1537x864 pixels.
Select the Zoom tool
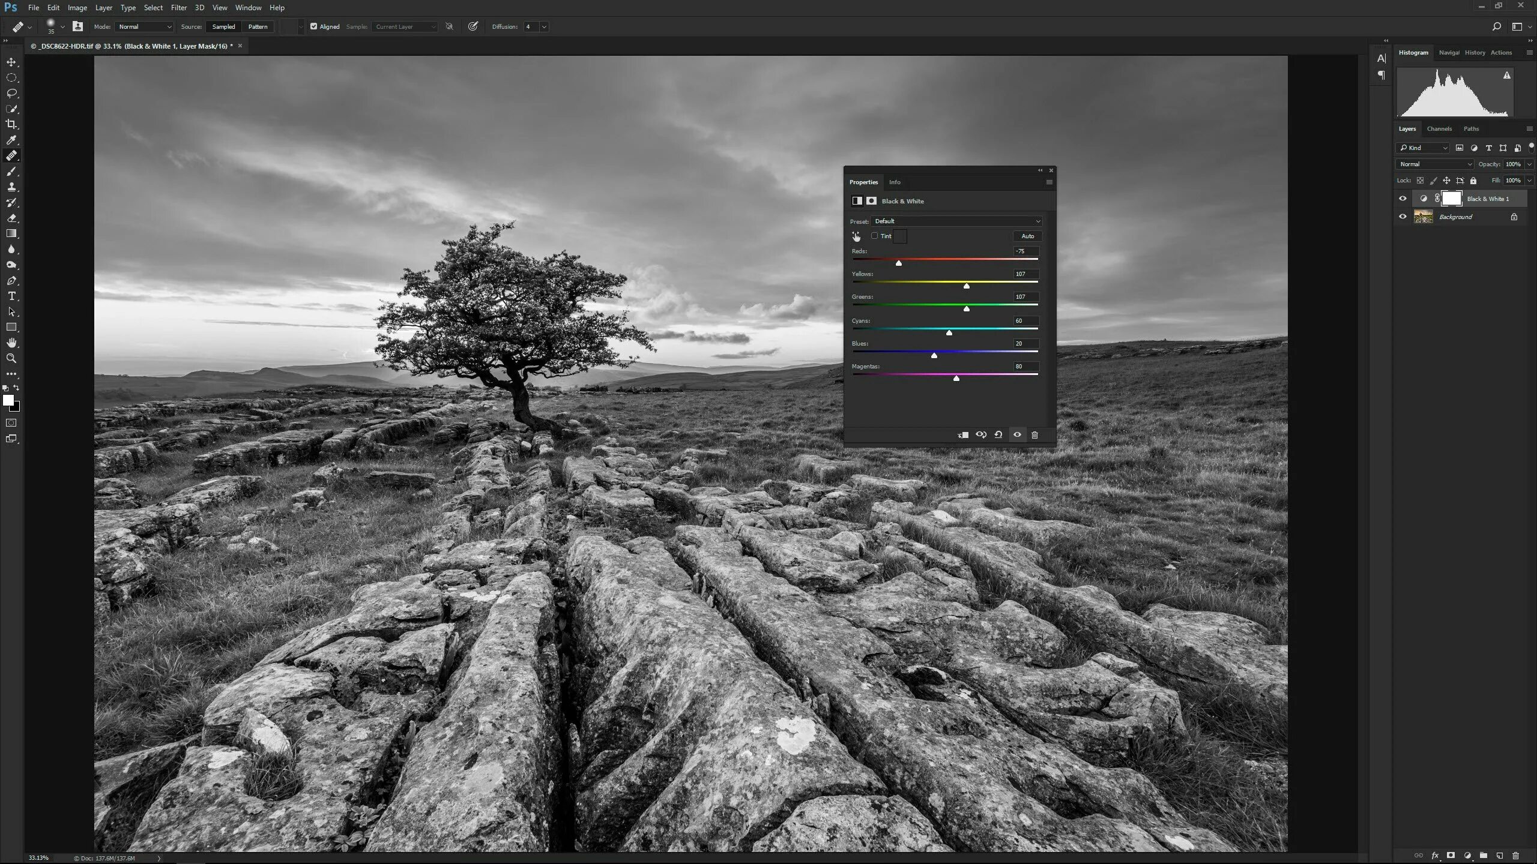click(11, 358)
